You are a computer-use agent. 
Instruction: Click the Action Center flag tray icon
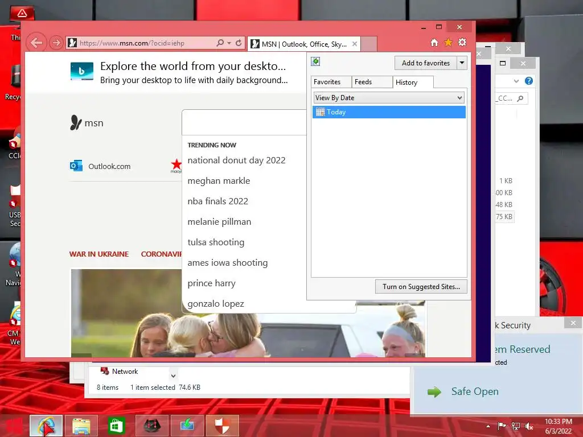(x=502, y=426)
